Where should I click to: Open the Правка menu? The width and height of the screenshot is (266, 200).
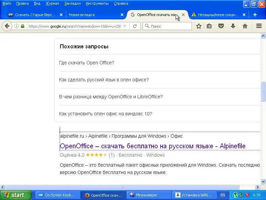tap(22, 3)
